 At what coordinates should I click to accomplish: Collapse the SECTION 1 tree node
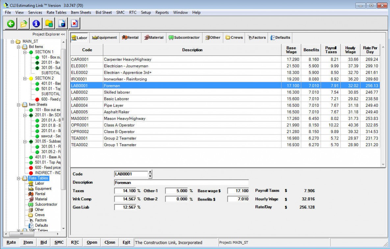pyautogui.click(x=25, y=52)
